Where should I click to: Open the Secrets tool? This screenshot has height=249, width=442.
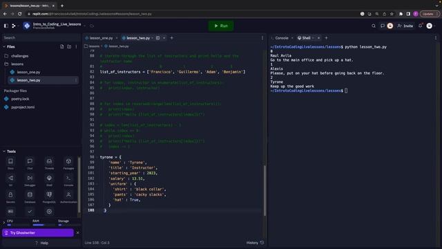coord(10,197)
